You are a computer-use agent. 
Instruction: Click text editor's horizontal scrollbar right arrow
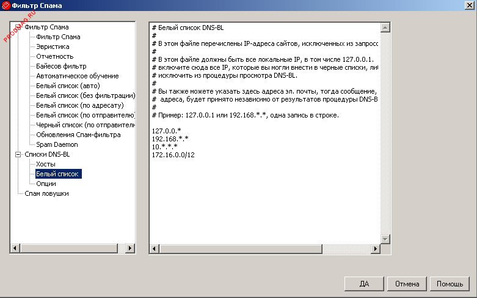pos(375,249)
